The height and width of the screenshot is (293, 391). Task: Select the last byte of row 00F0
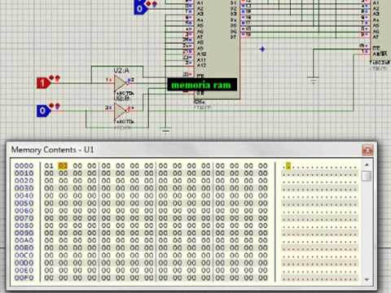tap(262, 278)
